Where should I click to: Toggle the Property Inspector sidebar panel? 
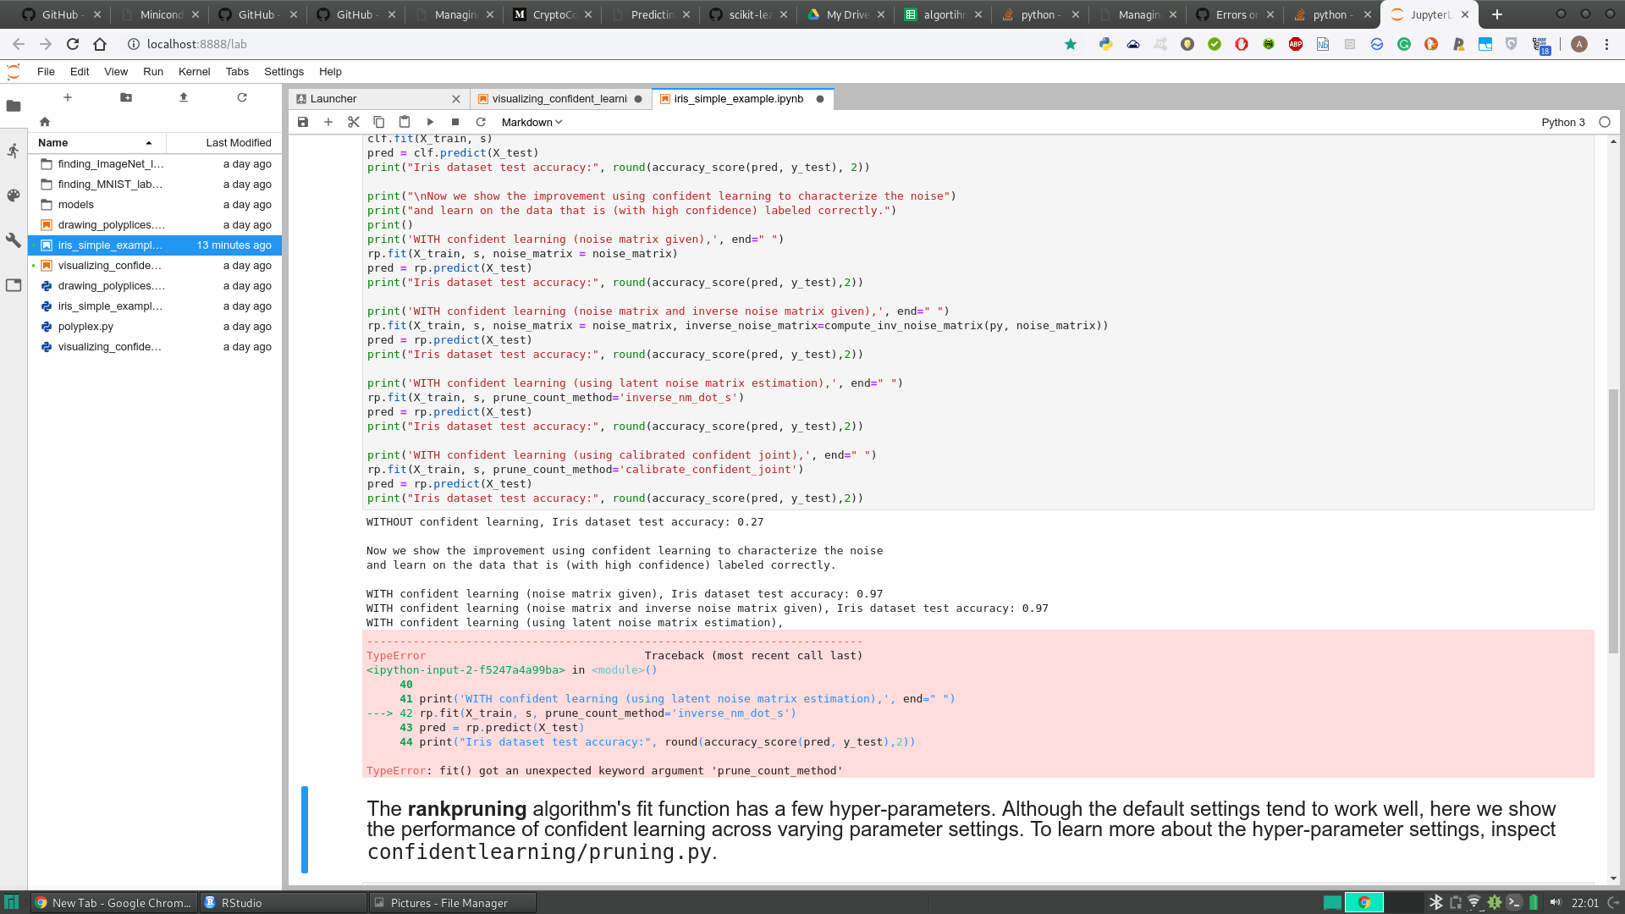tap(13, 240)
